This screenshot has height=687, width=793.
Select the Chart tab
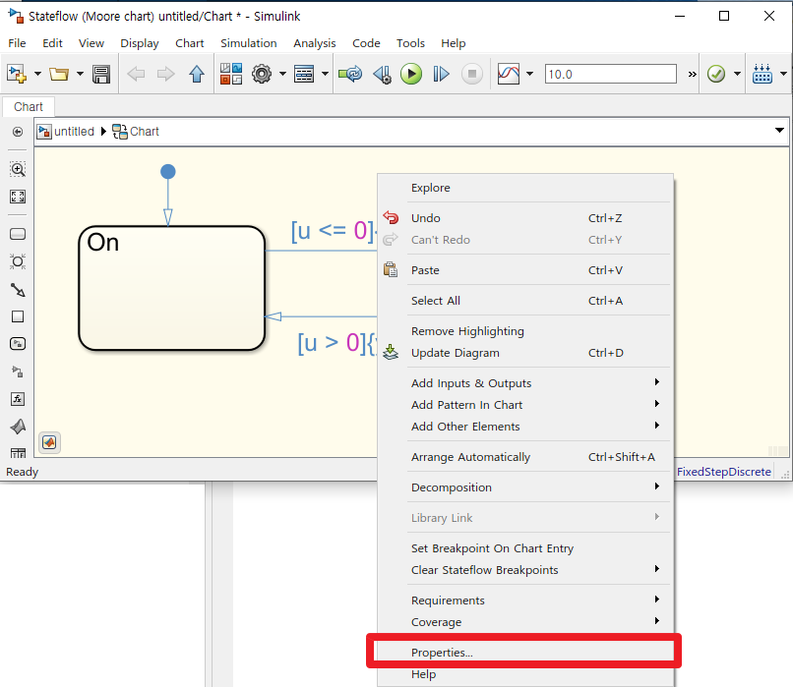click(x=29, y=106)
